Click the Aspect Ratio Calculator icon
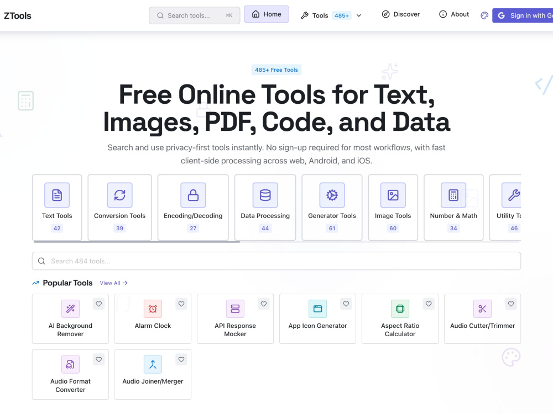The width and height of the screenshot is (553, 414). [x=400, y=309]
